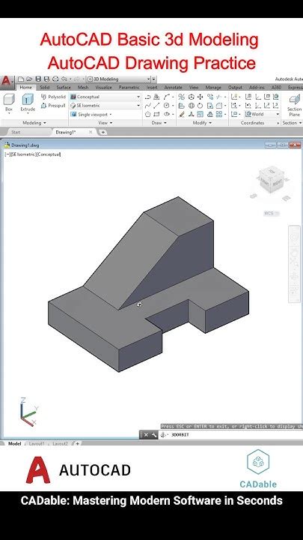Click the Open file icon in quick access
303x540 pixels.
coord(29,79)
